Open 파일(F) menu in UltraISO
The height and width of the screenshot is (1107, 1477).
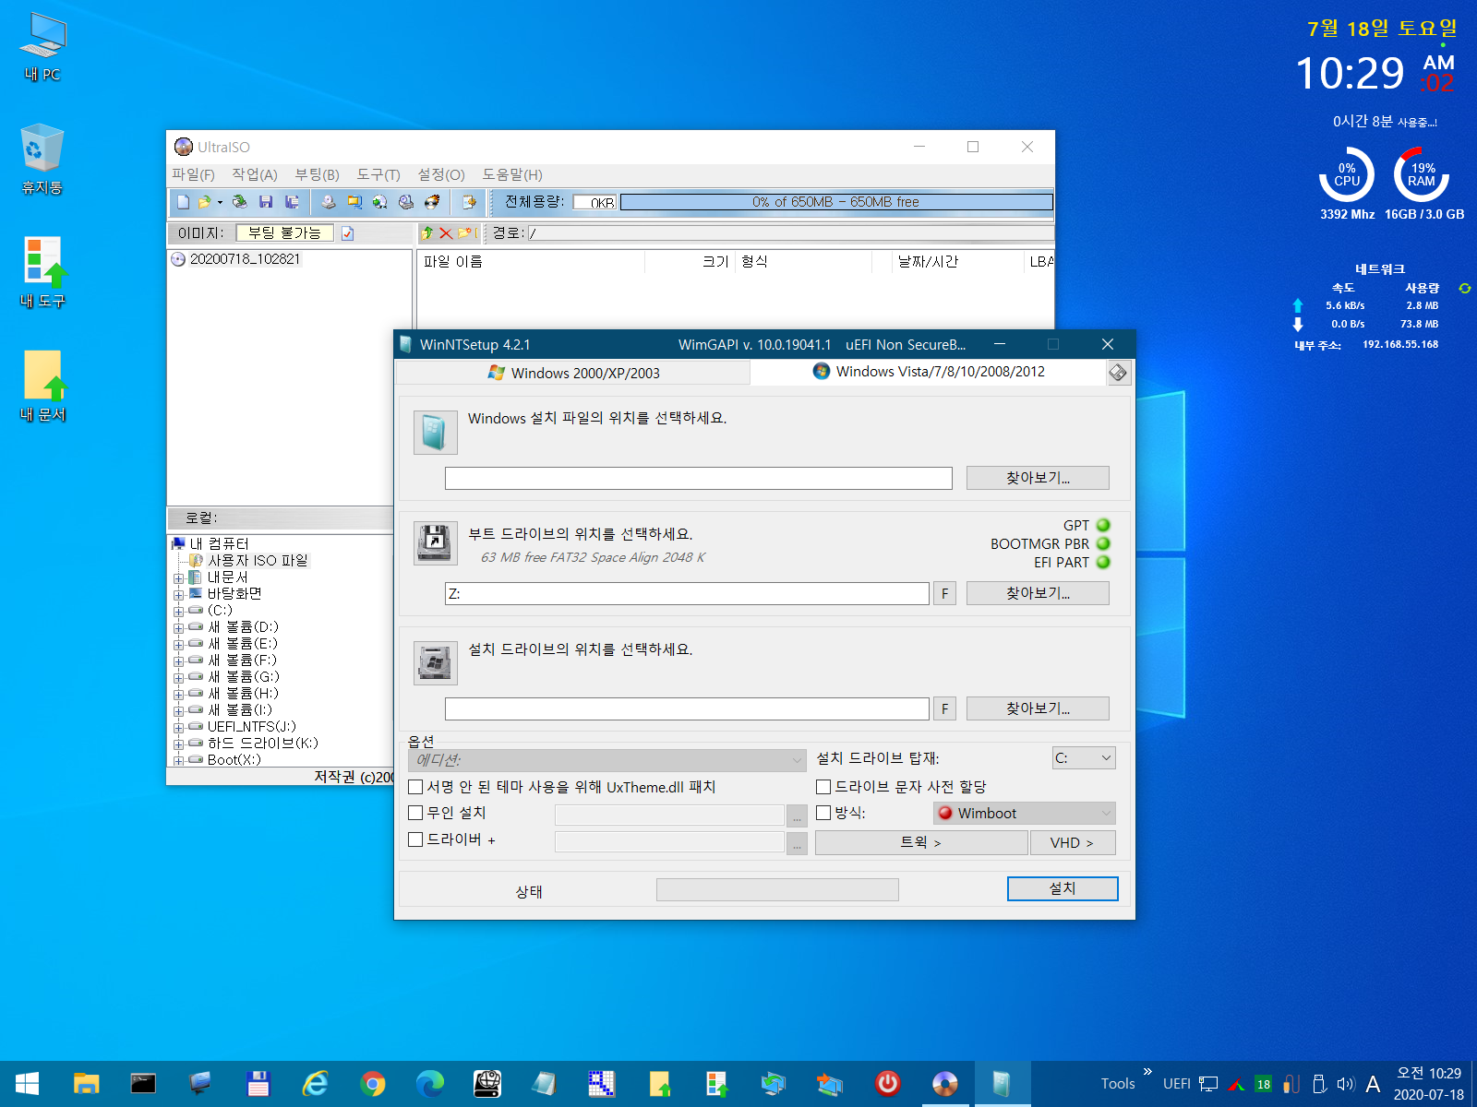[x=193, y=174]
